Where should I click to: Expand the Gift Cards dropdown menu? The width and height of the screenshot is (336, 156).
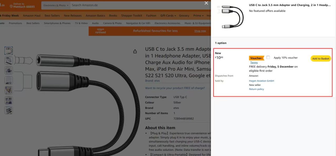pyautogui.click(x=168, y=16)
